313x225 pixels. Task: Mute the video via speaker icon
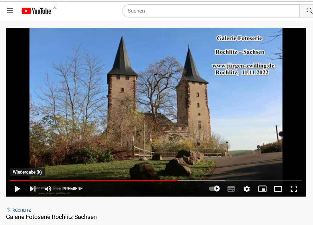coord(48,189)
